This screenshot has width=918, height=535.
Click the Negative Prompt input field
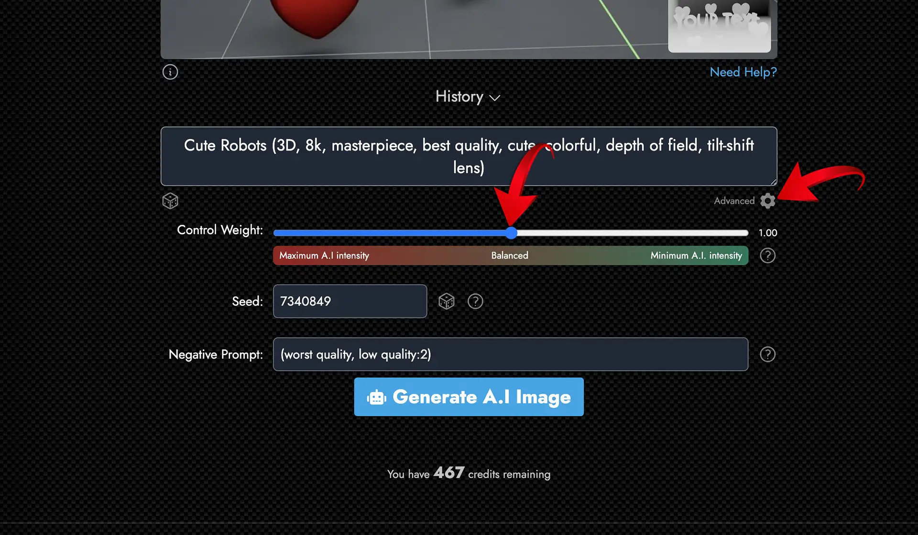(x=509, y=354)
